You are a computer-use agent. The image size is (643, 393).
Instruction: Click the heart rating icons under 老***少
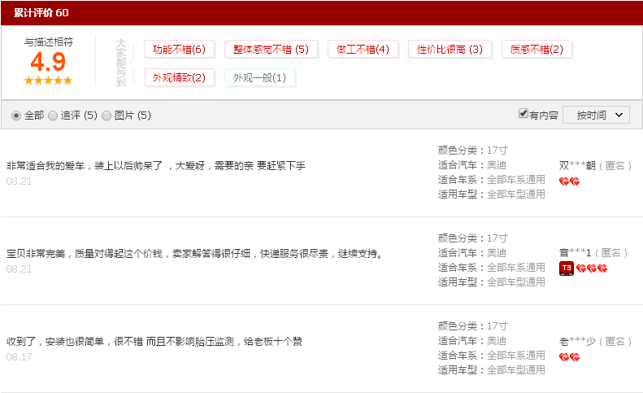coord(569,357)
